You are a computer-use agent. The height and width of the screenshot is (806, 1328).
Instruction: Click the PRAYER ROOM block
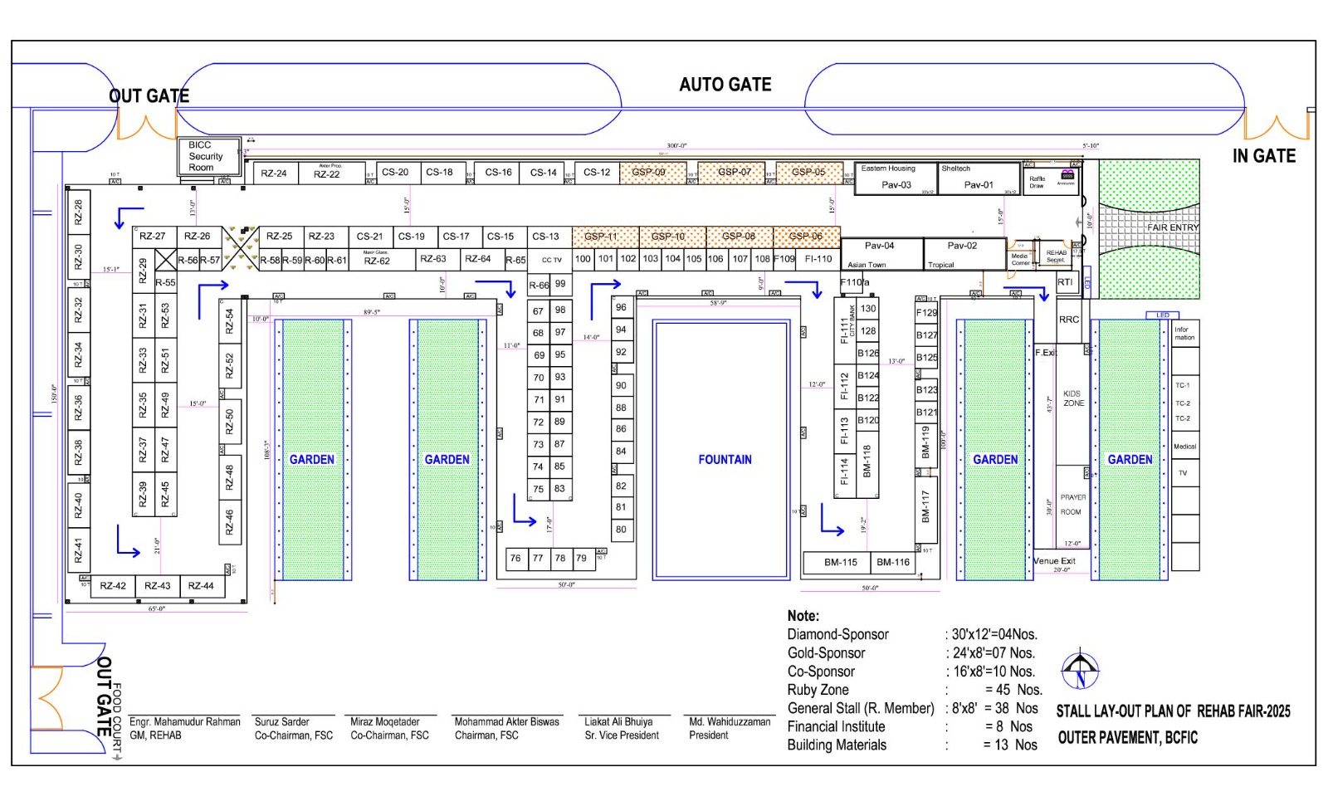pyautogui.click(x=1072, y=505)
